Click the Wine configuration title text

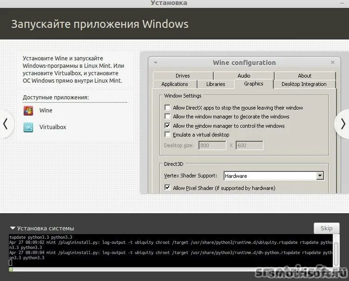pos(244,63)
